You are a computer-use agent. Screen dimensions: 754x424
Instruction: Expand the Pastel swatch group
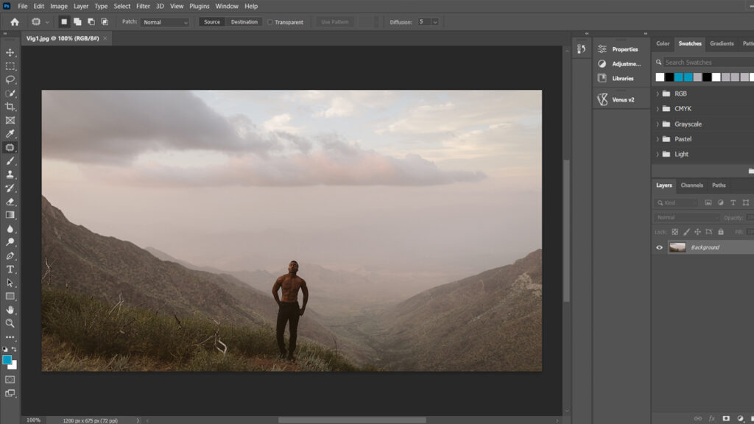[x=658, y=139]
